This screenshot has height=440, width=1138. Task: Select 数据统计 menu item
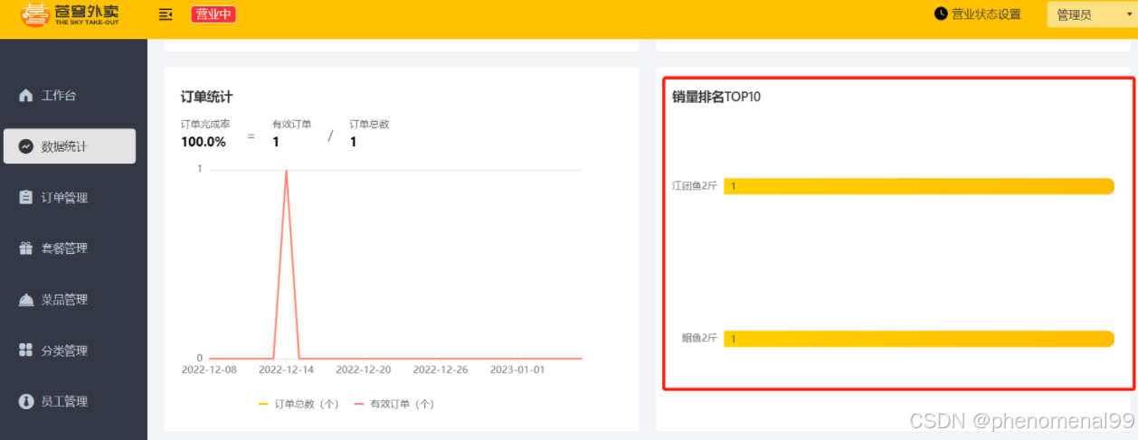coord(70,146)
